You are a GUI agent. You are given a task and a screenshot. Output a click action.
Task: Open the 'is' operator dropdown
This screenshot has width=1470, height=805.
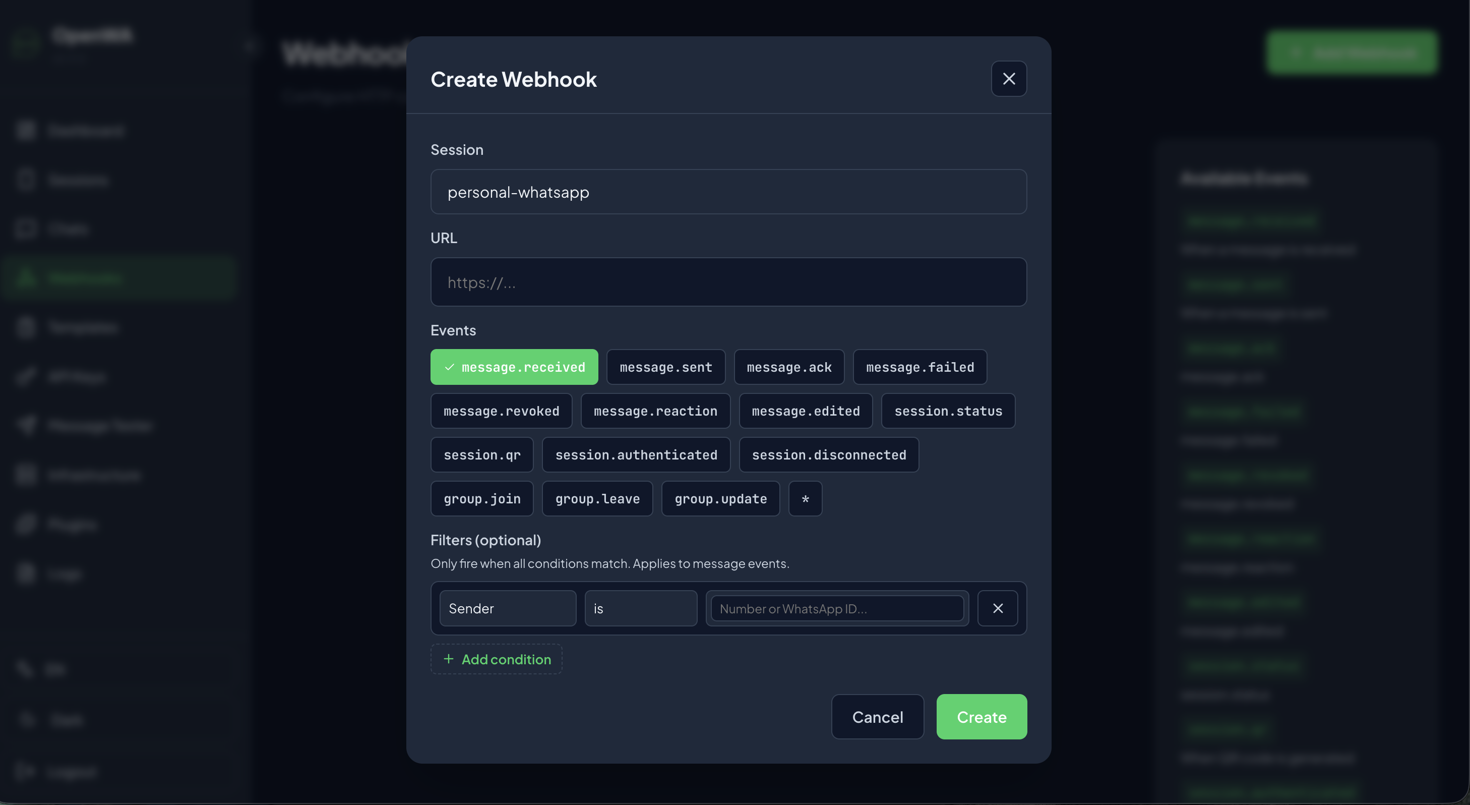click(x=640, y=609)
